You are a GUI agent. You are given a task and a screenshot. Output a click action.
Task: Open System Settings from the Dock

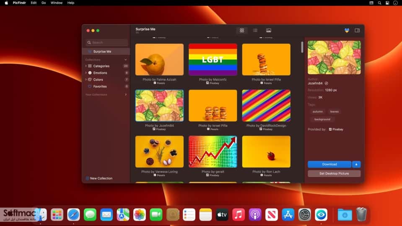point(305,214)
